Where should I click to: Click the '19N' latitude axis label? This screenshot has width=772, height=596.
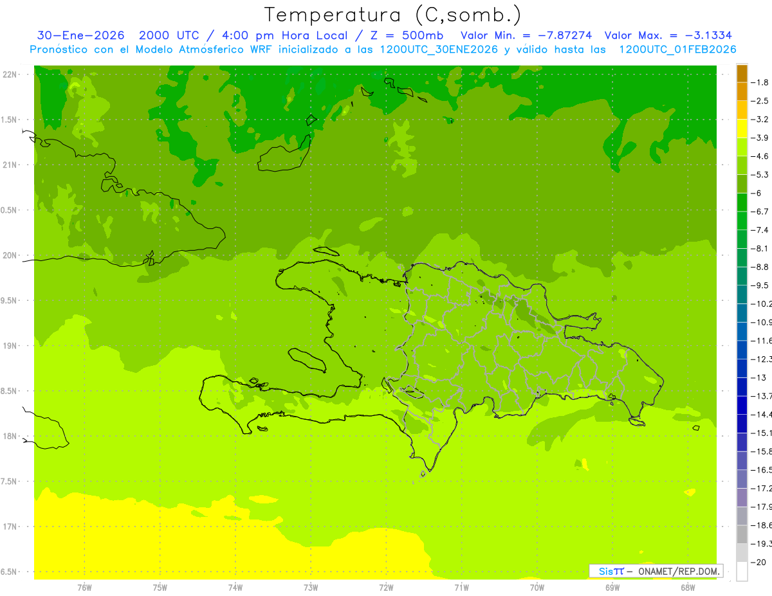(10, 346)
